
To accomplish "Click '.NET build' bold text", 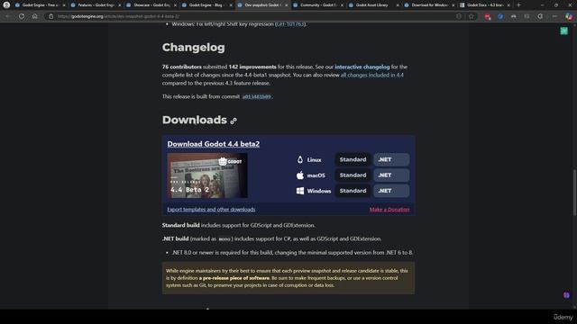I will [175, 238].
